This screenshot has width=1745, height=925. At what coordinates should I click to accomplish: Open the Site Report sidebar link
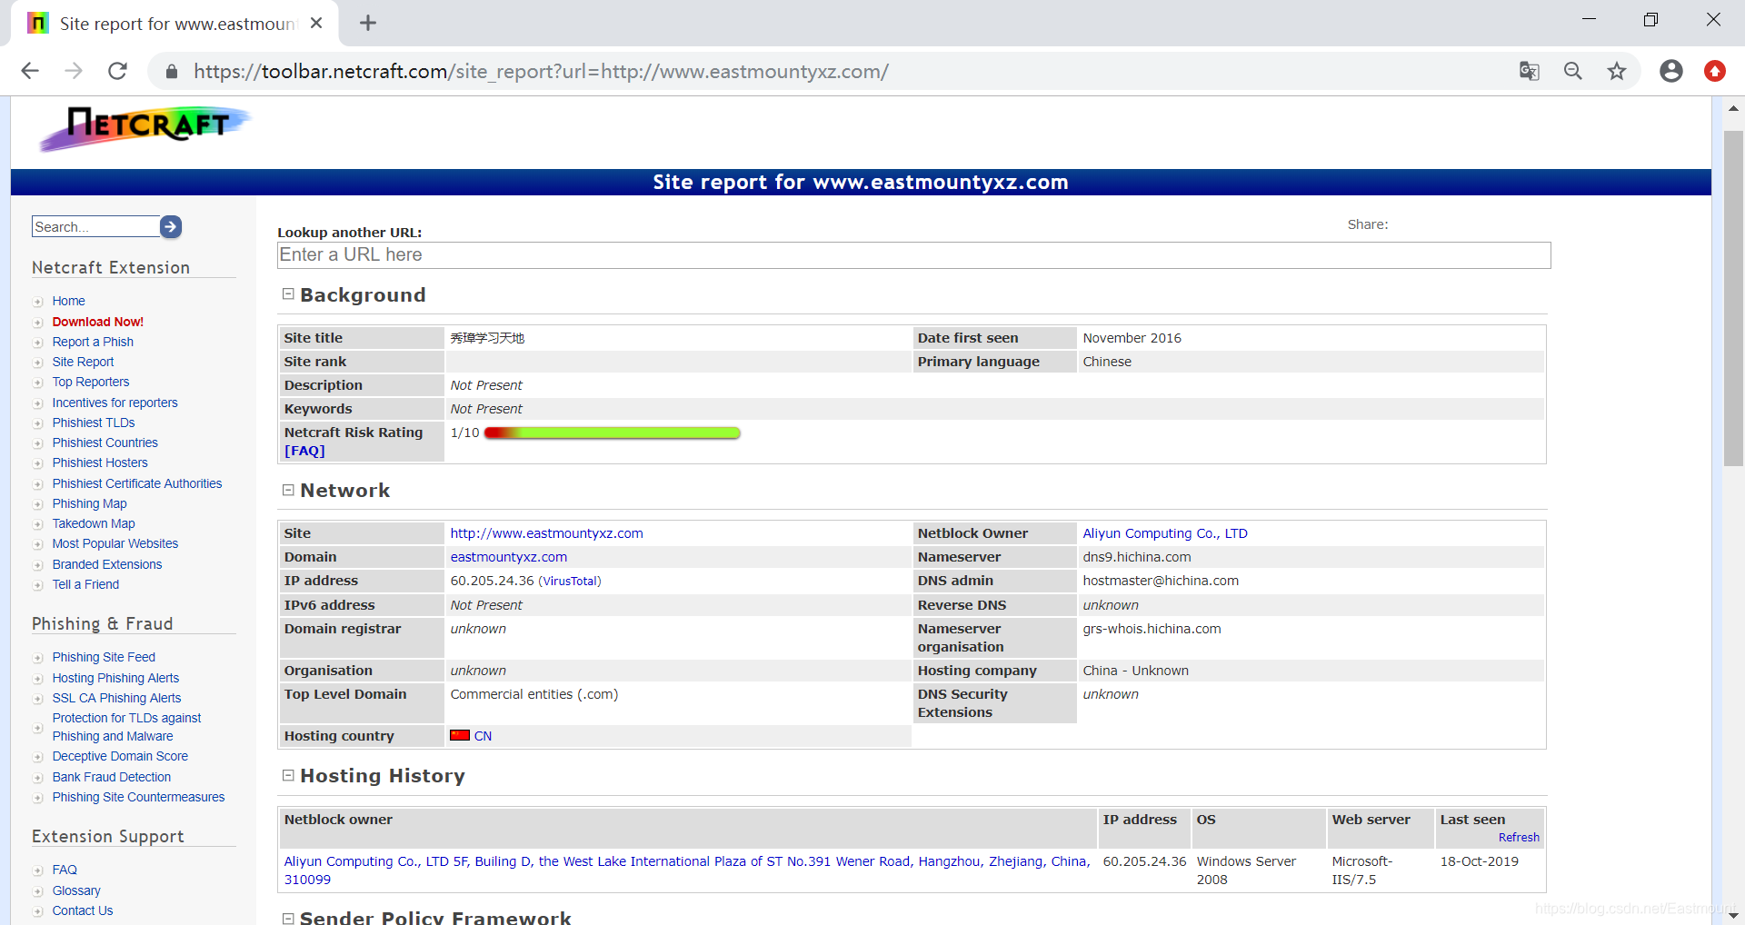pyautogui.click(x=83, y=362)
